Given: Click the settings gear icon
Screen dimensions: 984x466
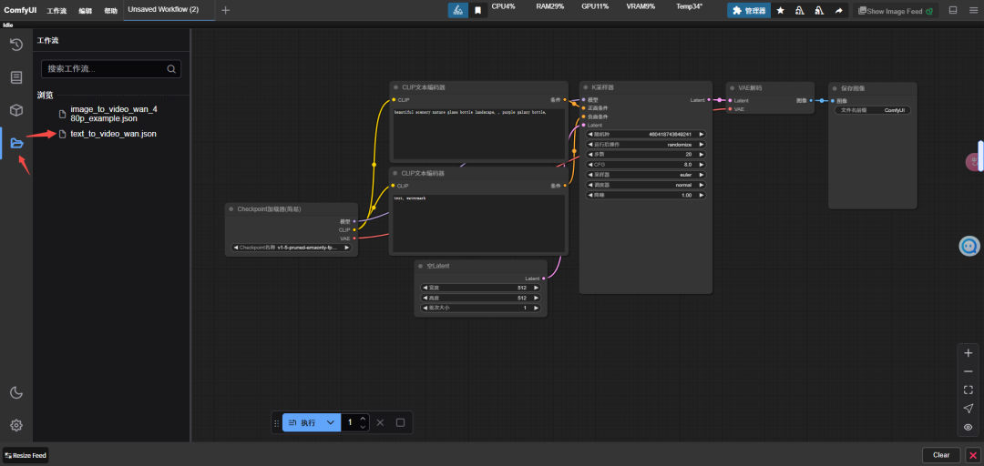Looking at the screenshot, I should click(16, 425).
